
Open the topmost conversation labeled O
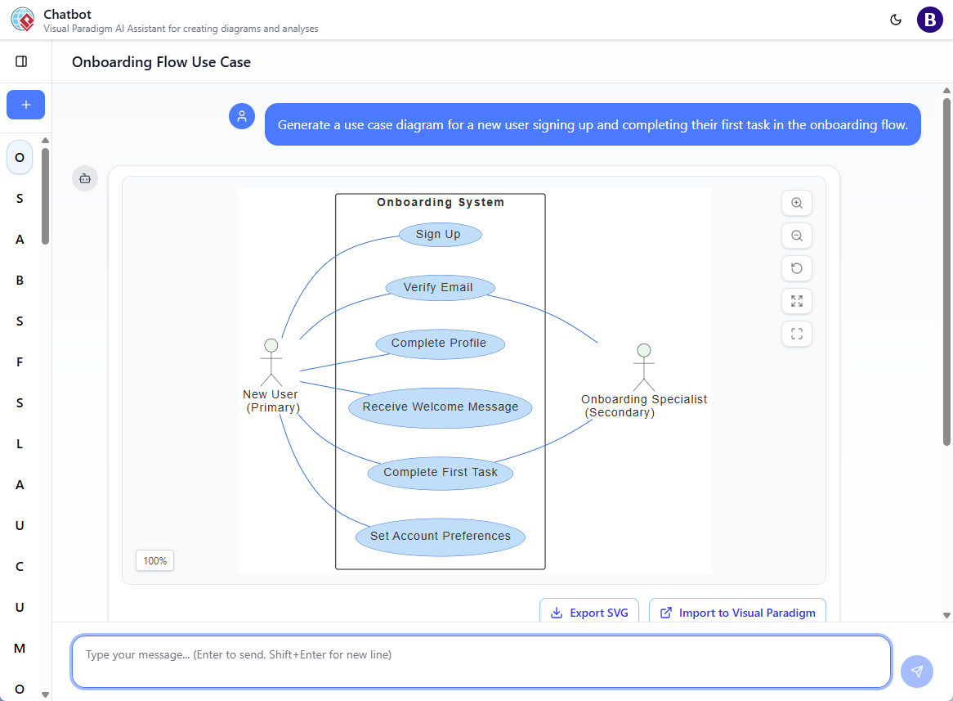pyautogui.click(x=19, y=157)
